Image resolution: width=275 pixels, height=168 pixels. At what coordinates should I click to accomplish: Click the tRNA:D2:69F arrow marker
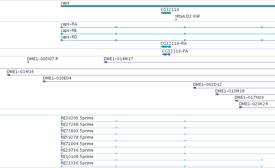coord(176,20)
